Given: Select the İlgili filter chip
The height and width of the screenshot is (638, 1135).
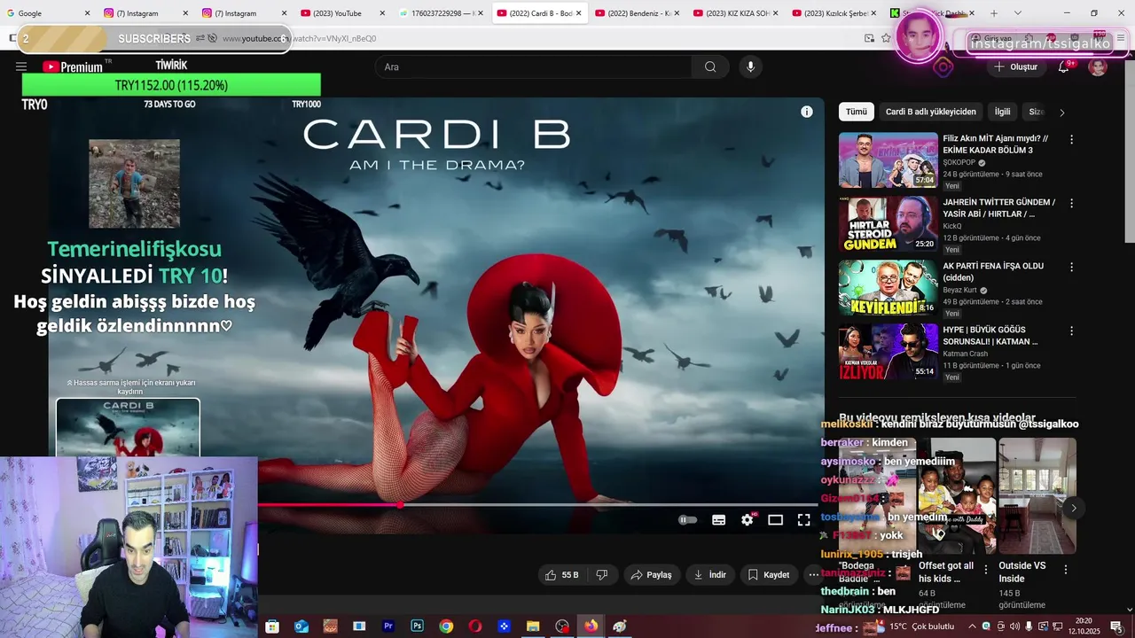Looking at the screenshot, I should (x=1002, y=112).
